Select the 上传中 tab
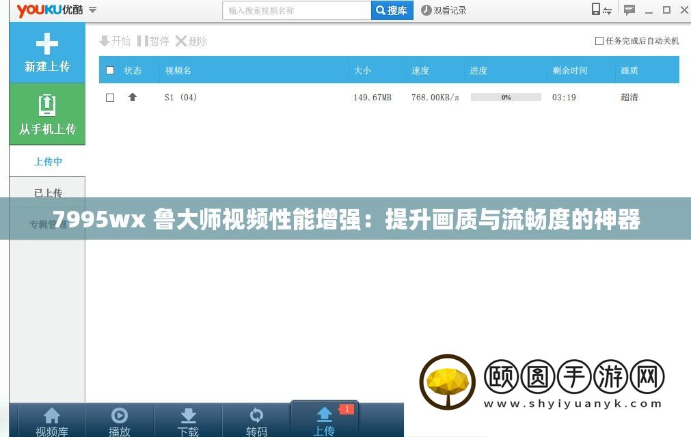This screenshot has height=437, width=691. point(48,162)
